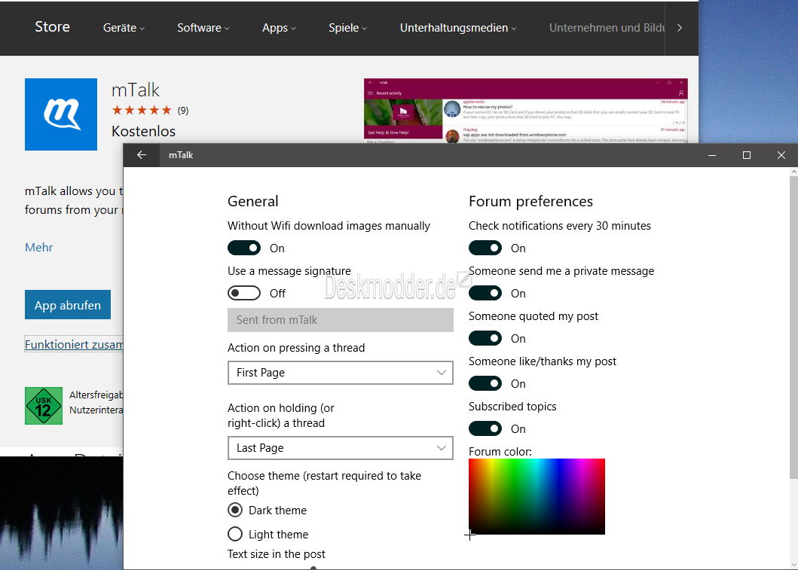The width and height of the screenshot is (798, 570).
Task: Click the back arrow in mTalk title bar
Action: (142, 155)
